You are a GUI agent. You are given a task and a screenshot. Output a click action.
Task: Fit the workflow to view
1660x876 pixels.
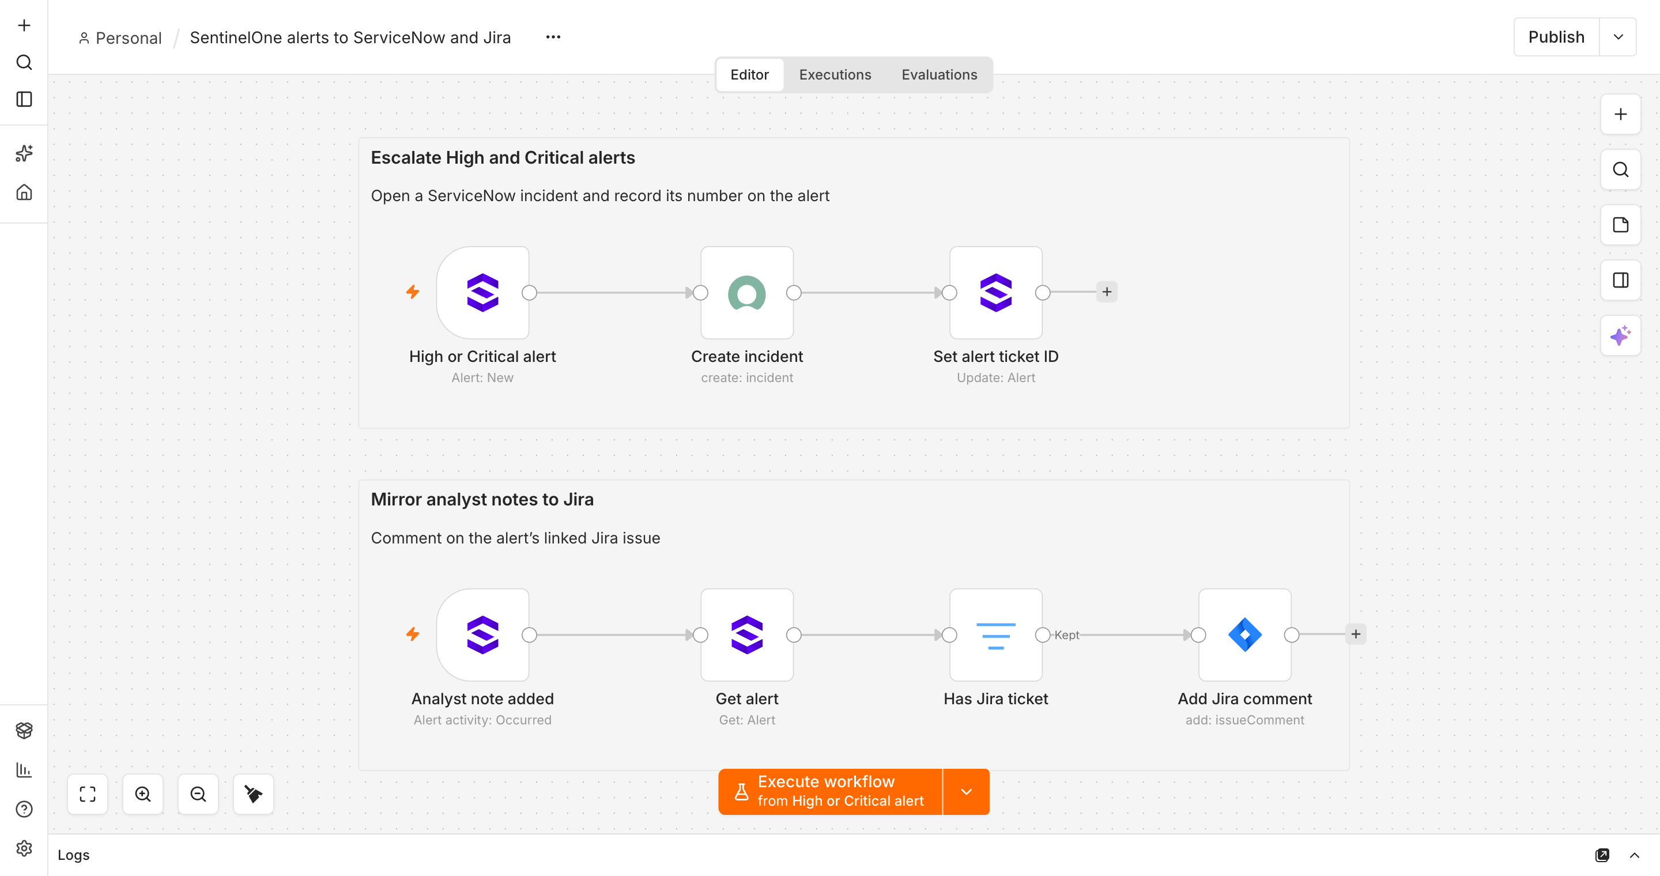(x=88, y=794)
